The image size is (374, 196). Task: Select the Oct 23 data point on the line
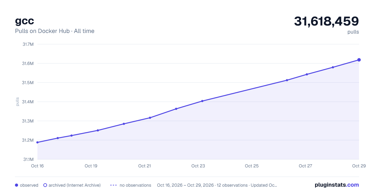pos(202,101)
